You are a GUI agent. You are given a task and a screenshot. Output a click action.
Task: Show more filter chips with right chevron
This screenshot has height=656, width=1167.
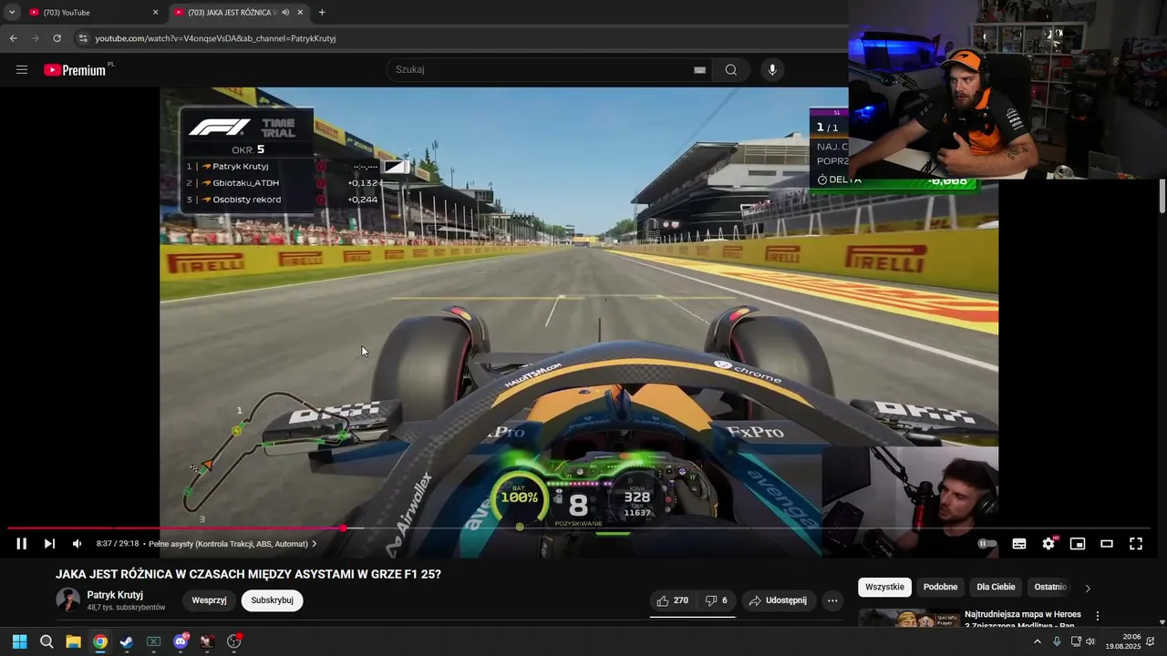point(1087,588)
